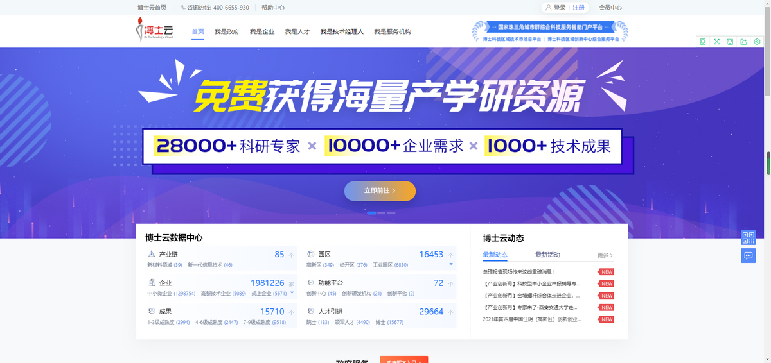Select the 最新动态 tab
Image resolution: width=771 pixels, height=363 pixels.
(x=495, y=255)
